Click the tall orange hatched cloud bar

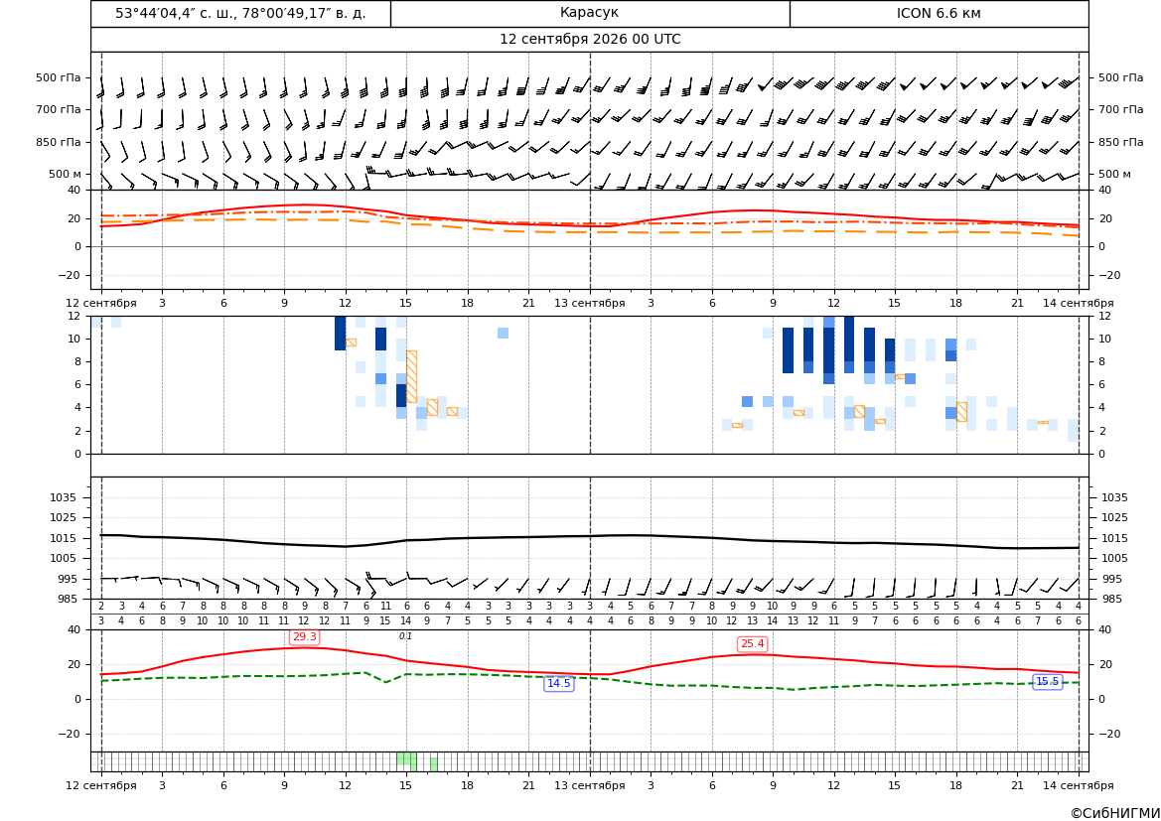click(412, 377)
